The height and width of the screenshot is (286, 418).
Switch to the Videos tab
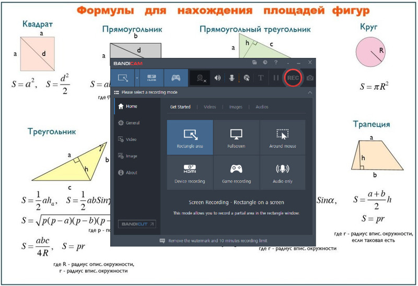coord(210,107)
